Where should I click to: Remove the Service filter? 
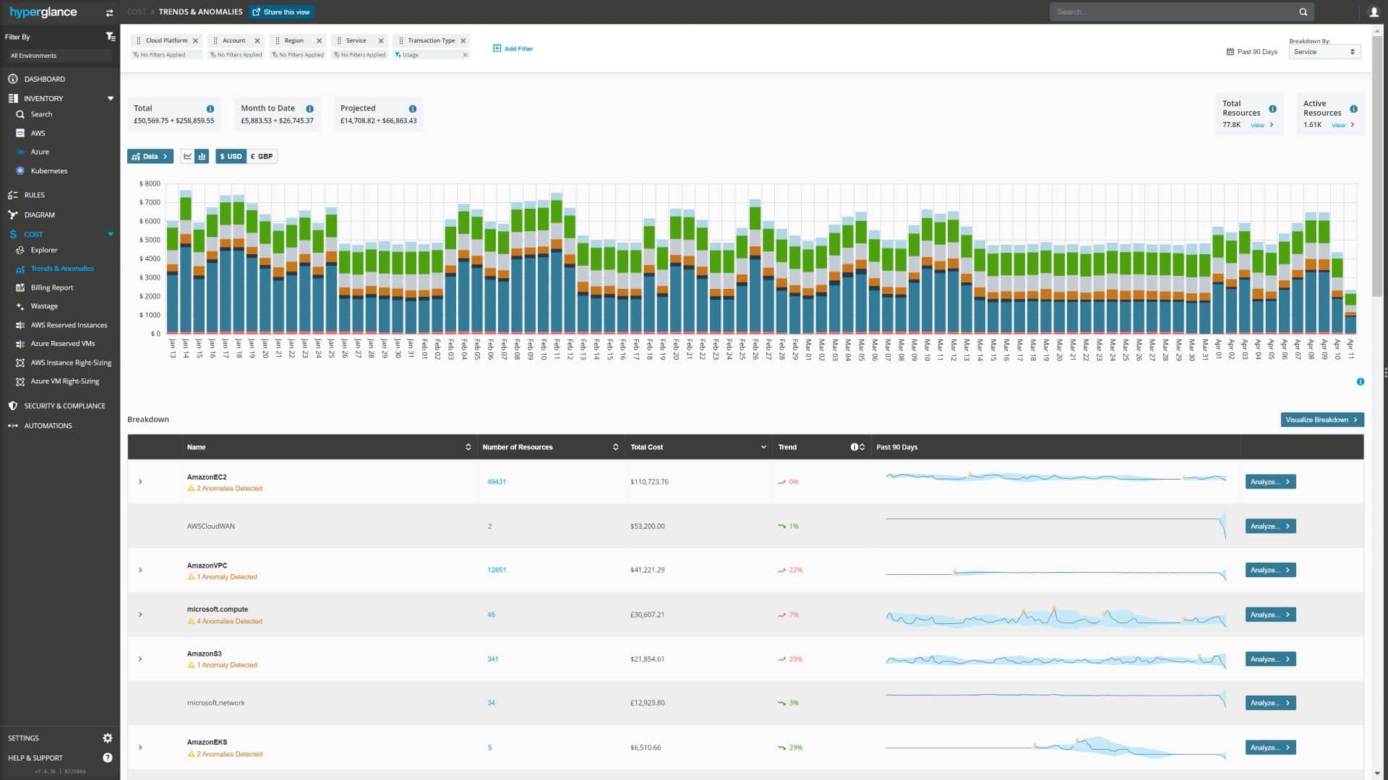[x=381, y=41]
